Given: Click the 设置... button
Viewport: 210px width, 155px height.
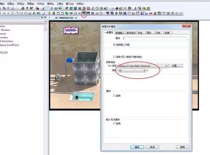Looking at the screenshot, I should pyautogui.click(x=176, y=66).
